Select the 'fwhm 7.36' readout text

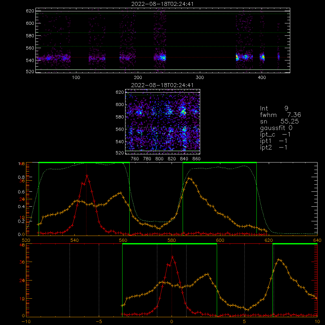tap(280, 115)
